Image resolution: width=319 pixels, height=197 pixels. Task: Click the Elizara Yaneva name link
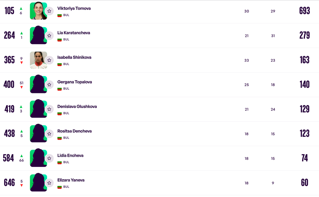tap(71, 180)
